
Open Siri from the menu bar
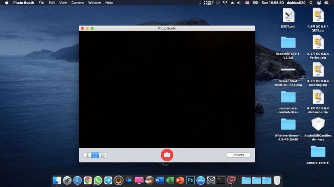(x=319, y=3)
